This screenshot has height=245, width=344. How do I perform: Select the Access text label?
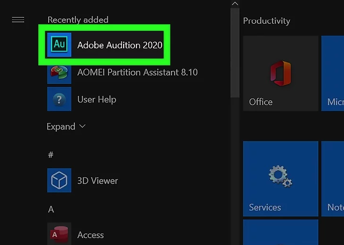tap(91, 235)
